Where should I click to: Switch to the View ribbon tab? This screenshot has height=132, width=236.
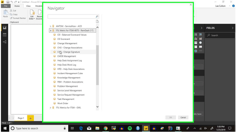click(x=28, y=6)
